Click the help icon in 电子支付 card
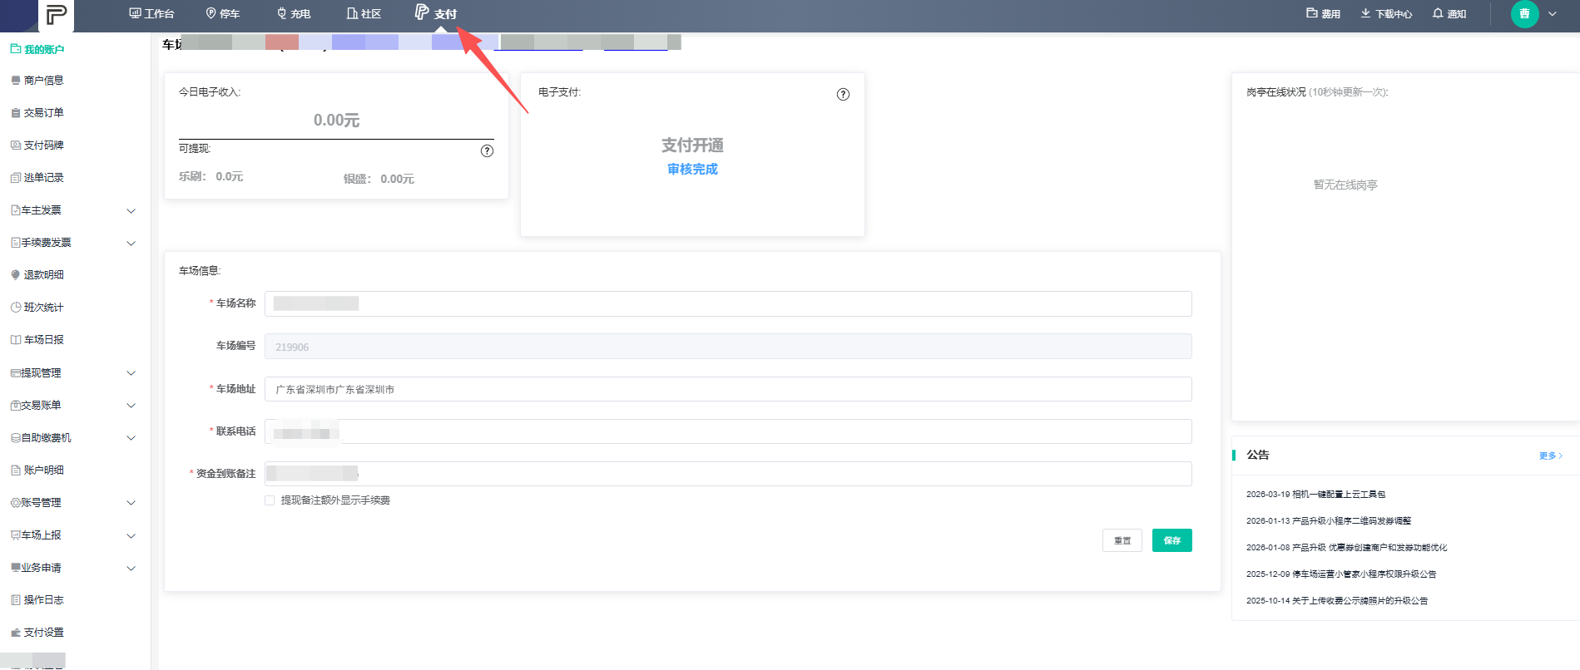Viewport: 1580px width, 670px height. (x=843, y=94)
